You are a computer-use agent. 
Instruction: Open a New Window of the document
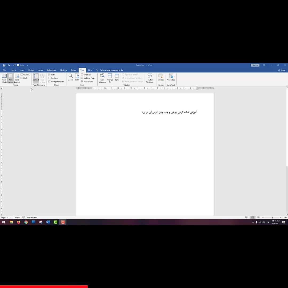(x=102, y=78)
